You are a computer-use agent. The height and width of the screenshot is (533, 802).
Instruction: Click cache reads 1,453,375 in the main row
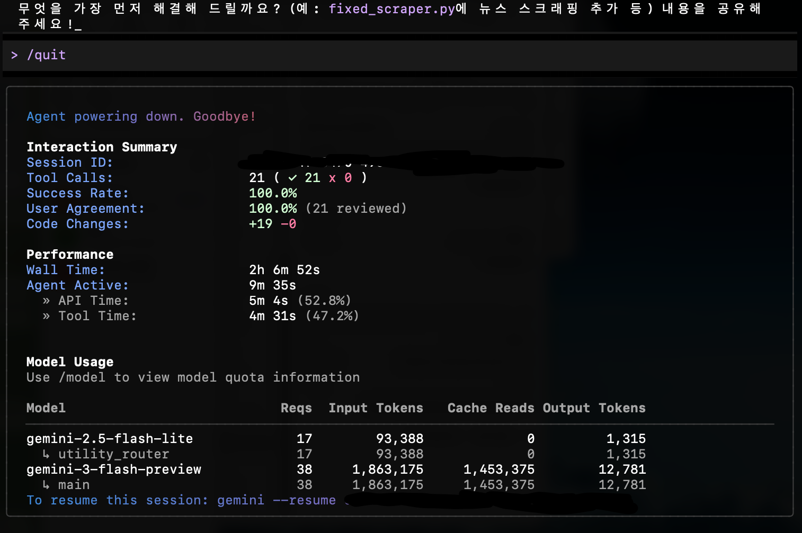point(499,485)
